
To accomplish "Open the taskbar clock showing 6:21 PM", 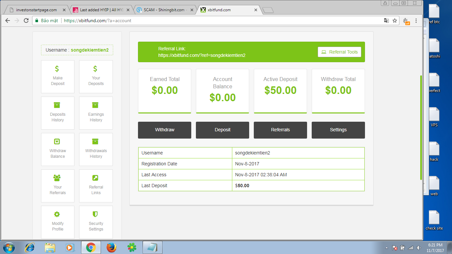I will point(435,248).
